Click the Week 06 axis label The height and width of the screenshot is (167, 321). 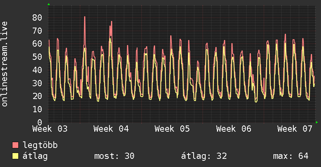(x=234, y=129)
